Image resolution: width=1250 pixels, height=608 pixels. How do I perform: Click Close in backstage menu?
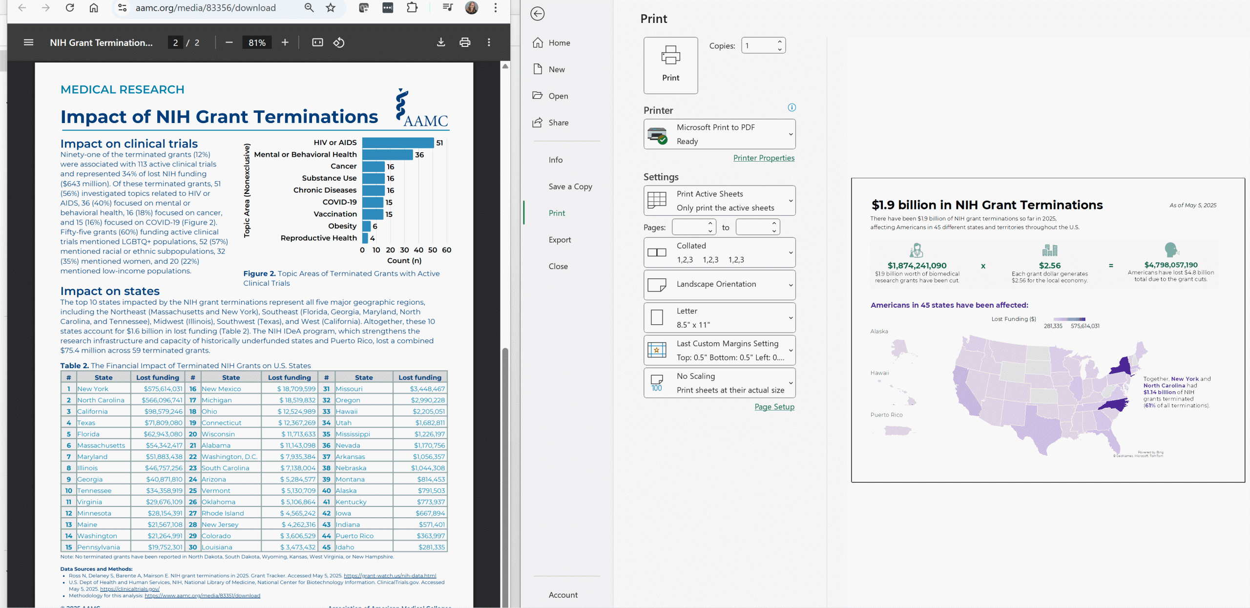pos(558,266)
